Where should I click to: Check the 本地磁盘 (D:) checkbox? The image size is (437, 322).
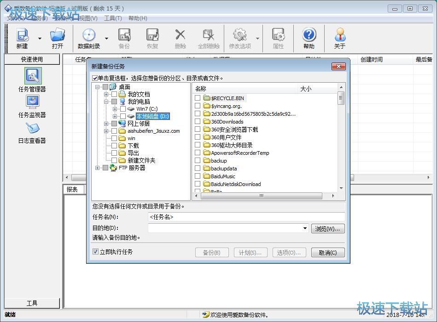(123, 116)
